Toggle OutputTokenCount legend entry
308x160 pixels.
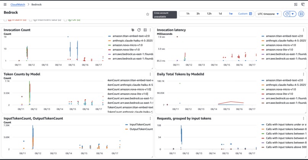141,129
